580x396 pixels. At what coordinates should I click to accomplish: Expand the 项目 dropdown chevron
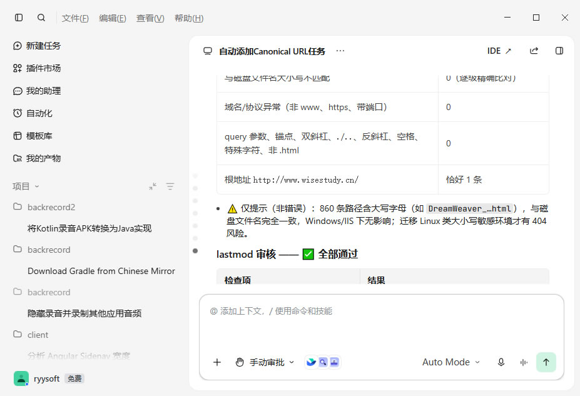[37, 186]
